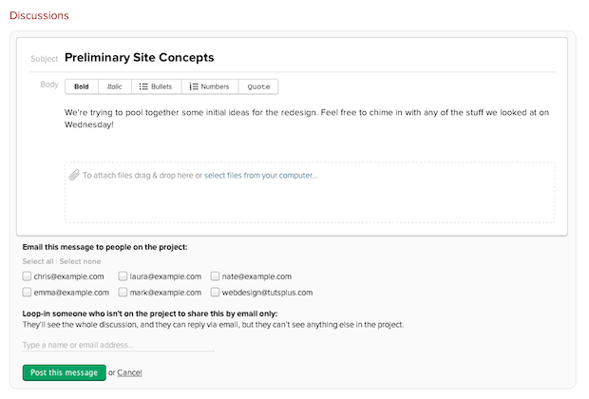Image resolution: width=589 pixels, height=399 pixels.
Task: Apply Bold formatting
Action: coord(82,86)
